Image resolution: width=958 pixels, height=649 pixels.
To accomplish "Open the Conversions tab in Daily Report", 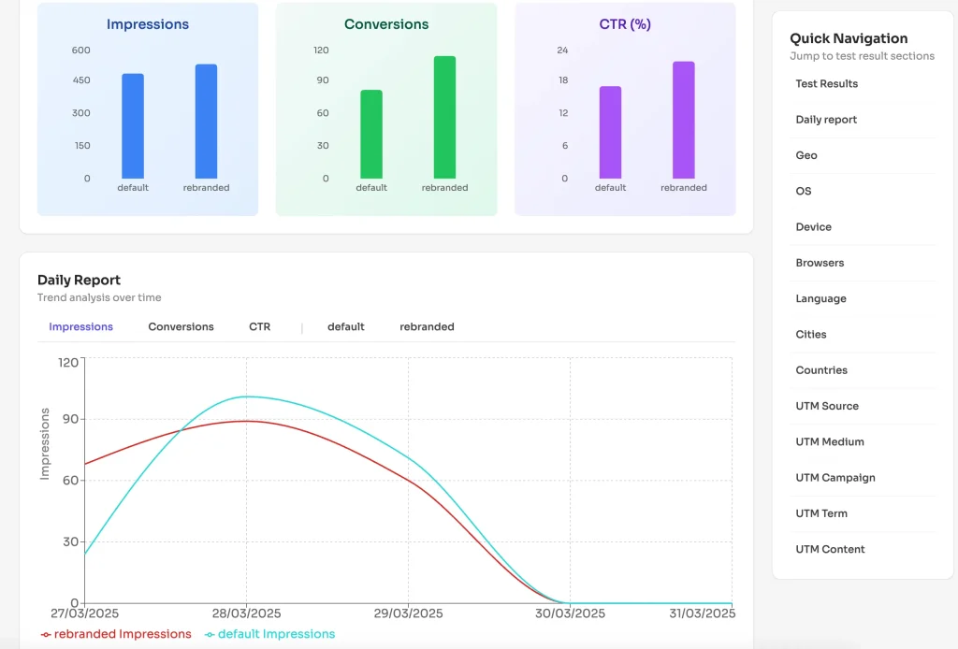I will click(181, 327).
